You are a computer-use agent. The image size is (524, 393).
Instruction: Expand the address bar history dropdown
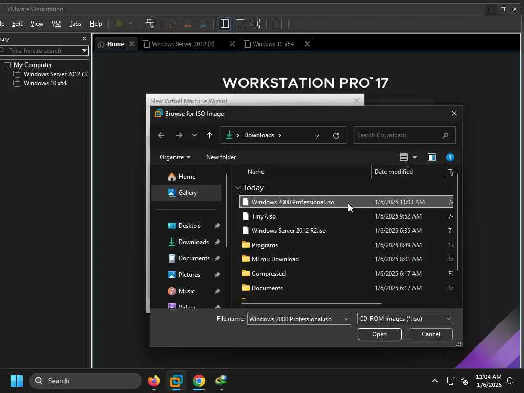(x=317, y=135)
